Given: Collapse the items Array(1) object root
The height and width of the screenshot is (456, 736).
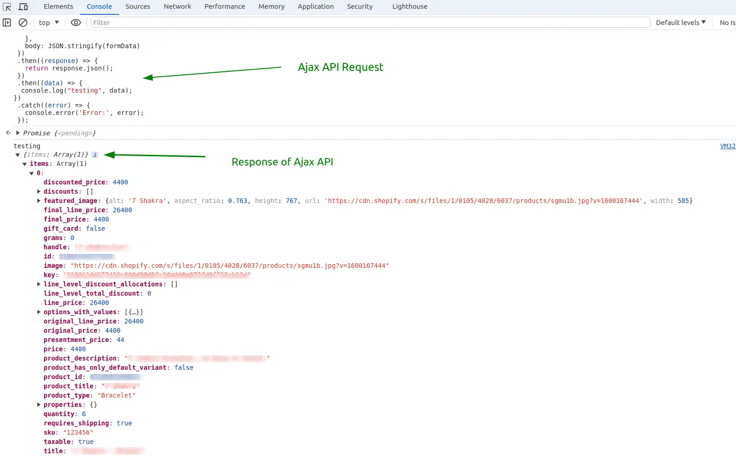Looking at the screenshot, I should click(18, 155).
